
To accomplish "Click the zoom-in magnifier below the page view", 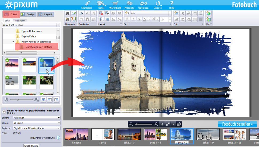I will click(x=156, y=124).
